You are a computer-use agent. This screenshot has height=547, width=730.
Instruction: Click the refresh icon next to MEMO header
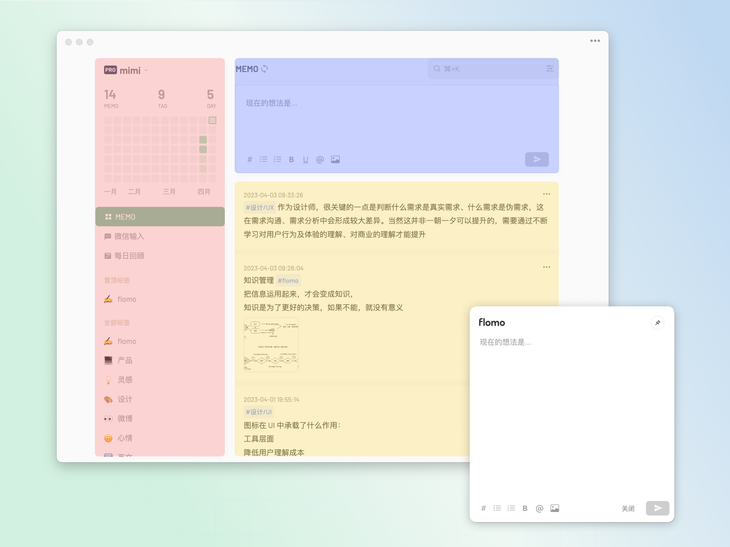coord(265,69)
